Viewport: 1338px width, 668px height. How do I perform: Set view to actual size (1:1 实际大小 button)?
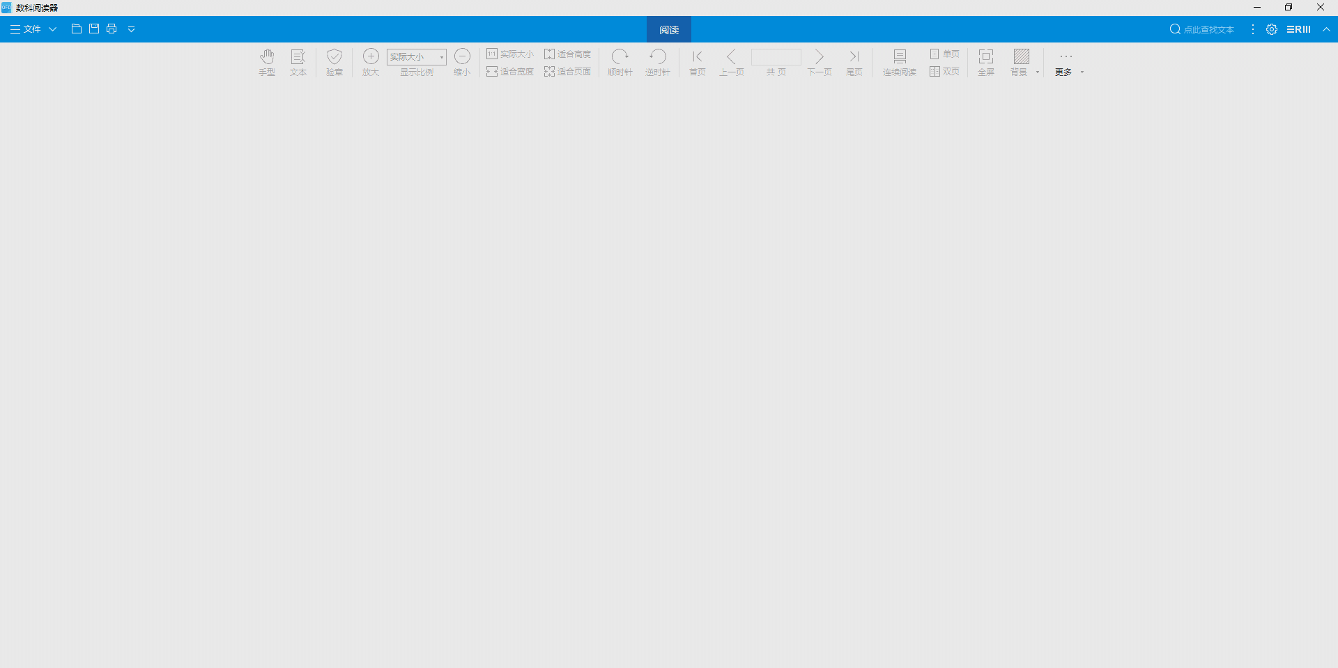click(510, 54)
